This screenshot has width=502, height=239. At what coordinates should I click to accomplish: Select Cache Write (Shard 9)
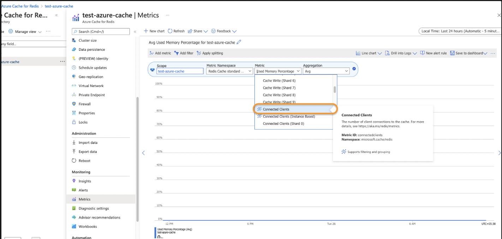pos(279,102)
